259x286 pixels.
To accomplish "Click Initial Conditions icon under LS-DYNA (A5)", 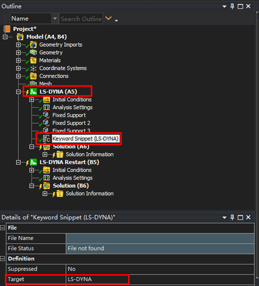I will tap(46, 100).
